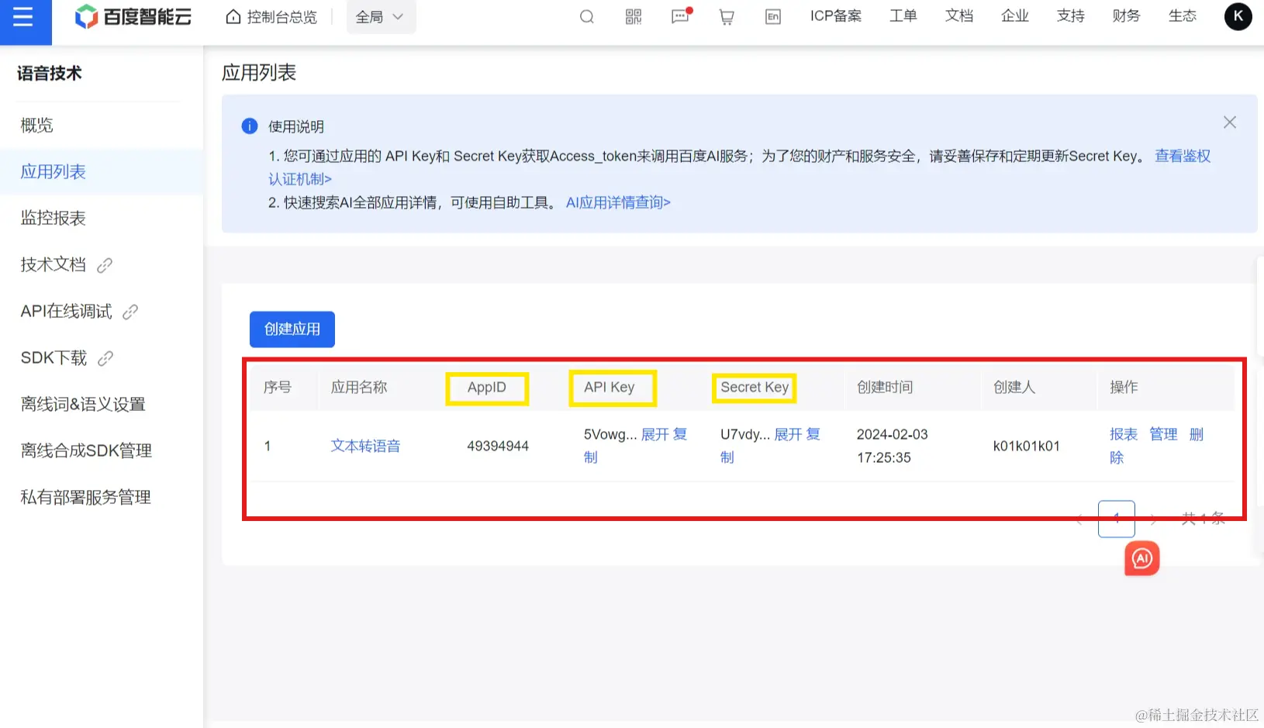The width and height of the screenshot is (1264, 728).
Task: Click the 创建应用 button
Action: pos(292,329)
